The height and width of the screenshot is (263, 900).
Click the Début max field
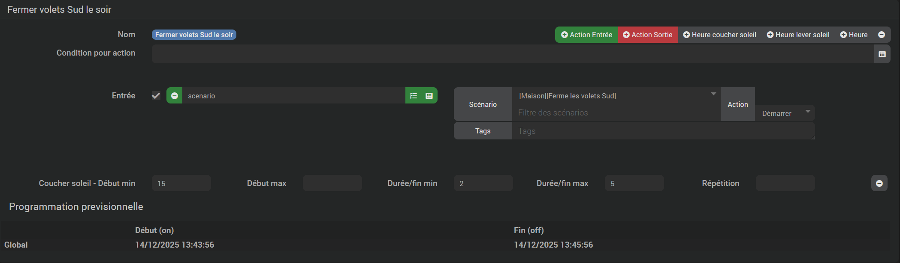point(332,183)
